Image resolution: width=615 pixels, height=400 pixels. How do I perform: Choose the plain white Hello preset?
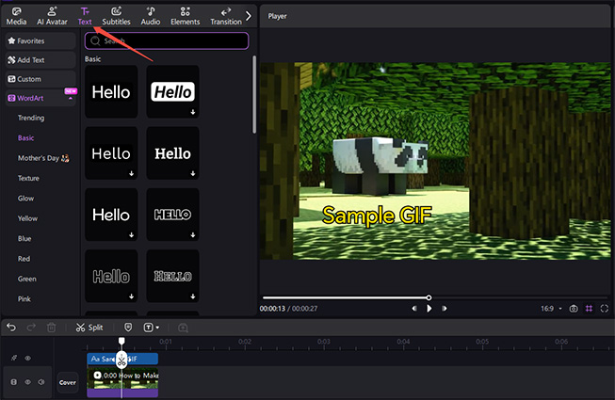(x=111, y=91)
